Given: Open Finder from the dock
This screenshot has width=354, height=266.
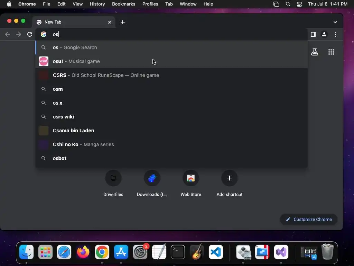Looking at the screenshot, I should tap(26, 252).
